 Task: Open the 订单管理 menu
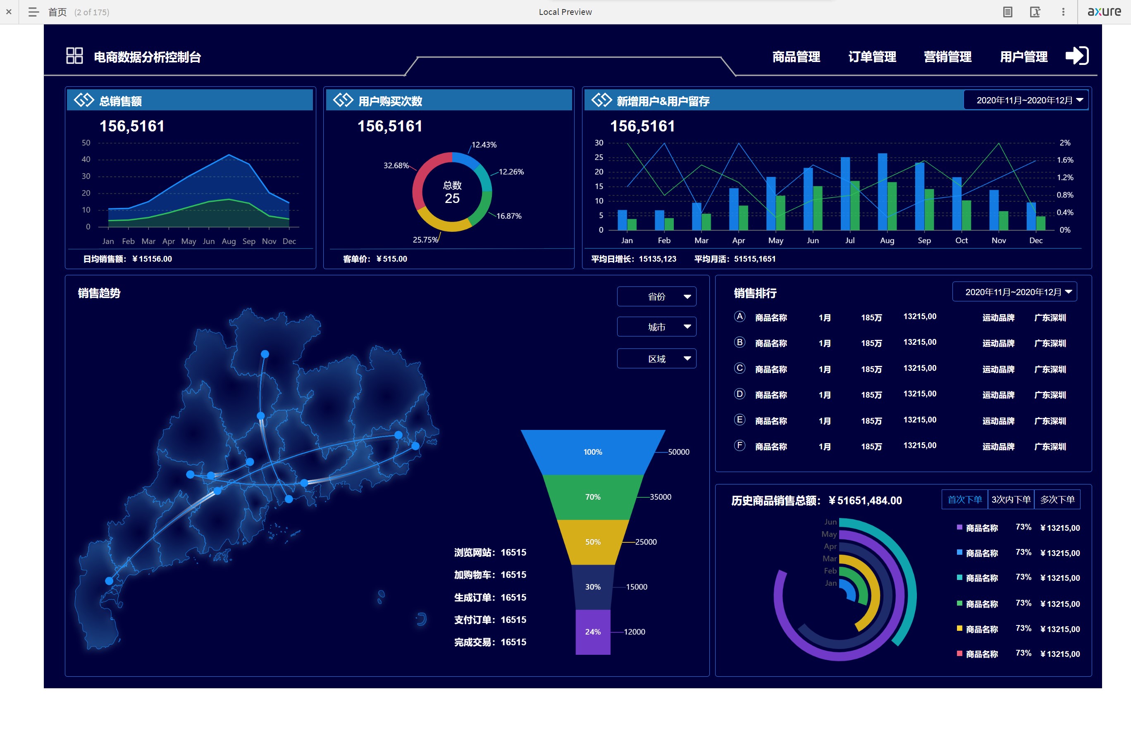pyautogui.click(x=872, y=57)
